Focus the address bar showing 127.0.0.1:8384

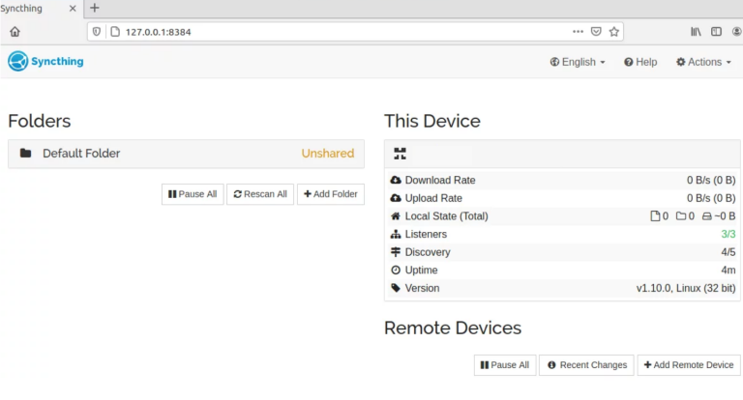coord(332,32)
